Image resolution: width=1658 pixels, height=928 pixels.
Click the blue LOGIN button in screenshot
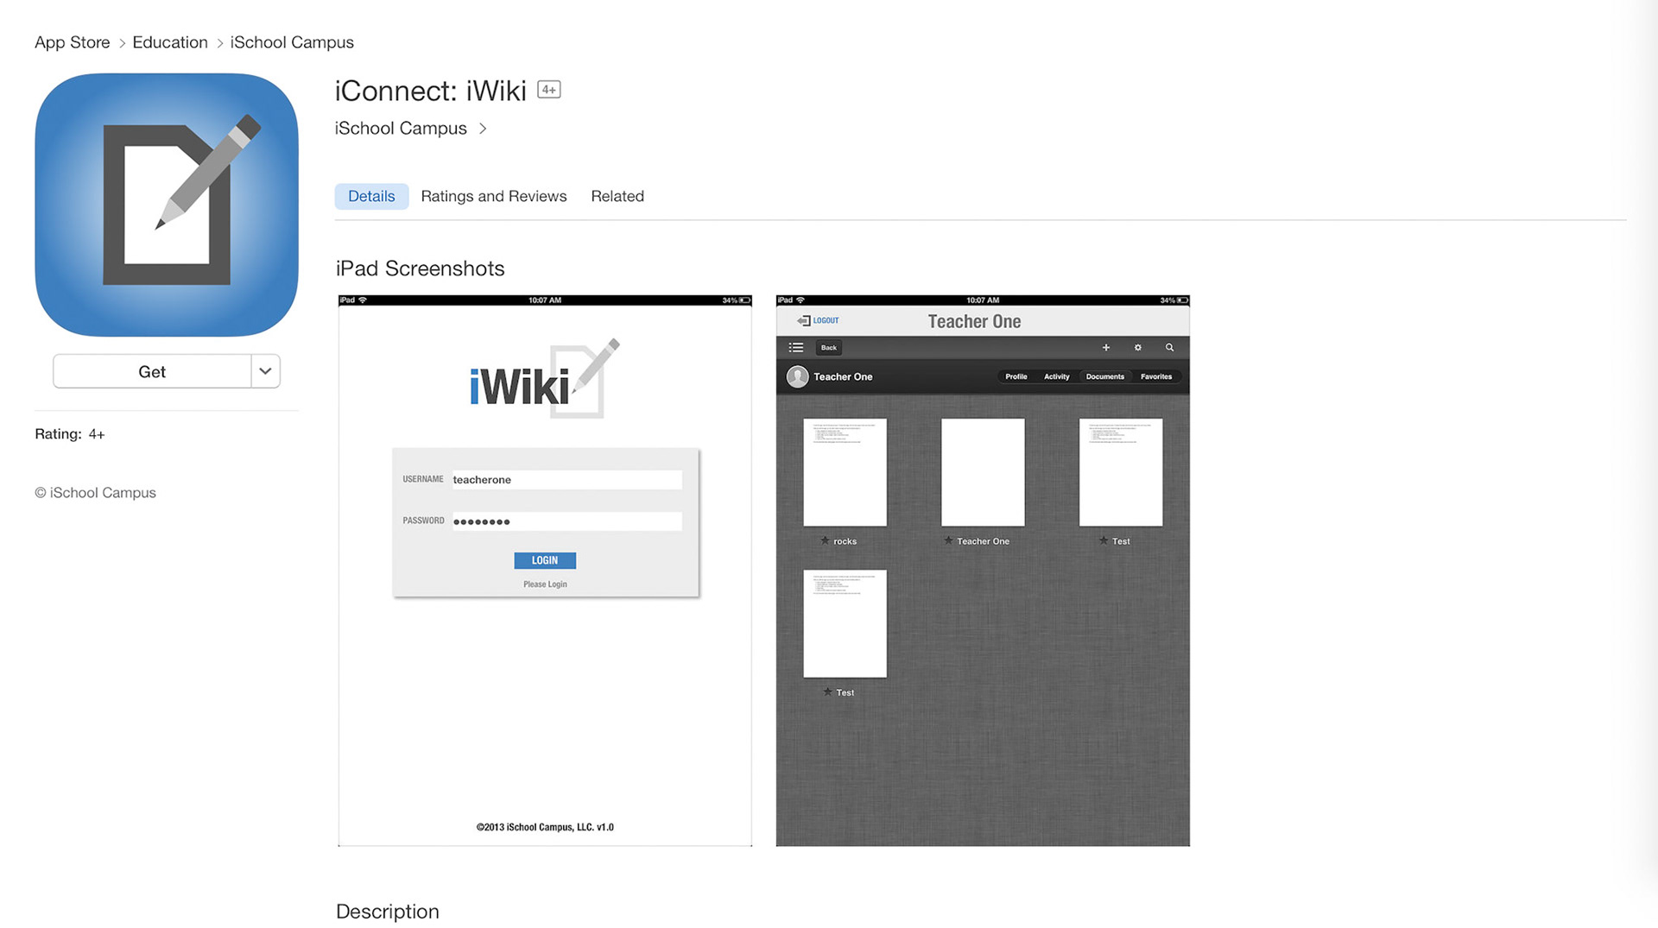(x=545, y=560)
